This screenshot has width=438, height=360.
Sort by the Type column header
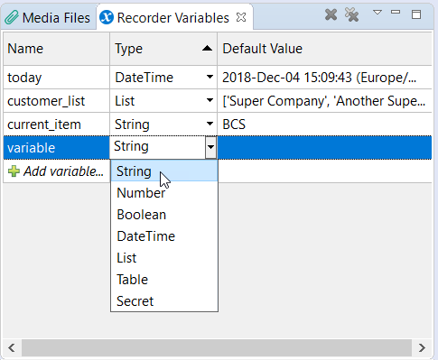coord(163,49)
